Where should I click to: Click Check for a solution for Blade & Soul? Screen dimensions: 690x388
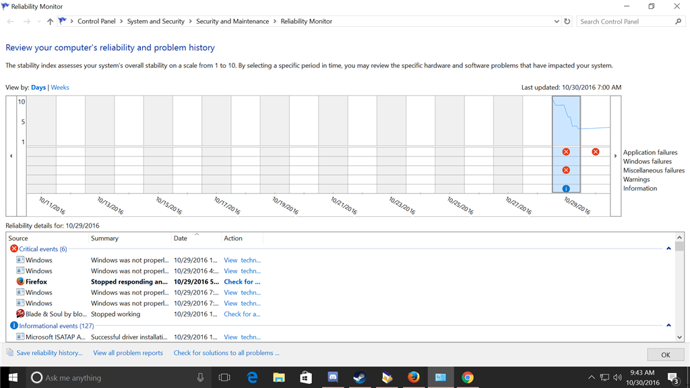coord(242,314)
